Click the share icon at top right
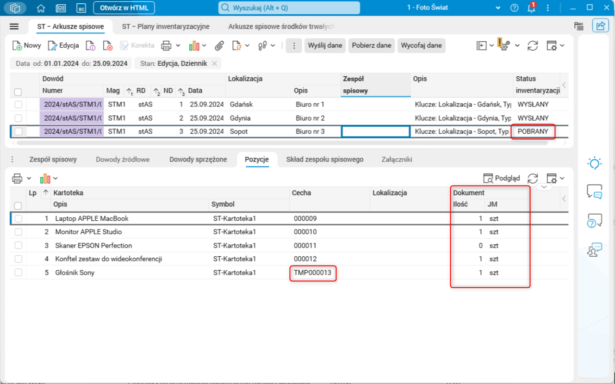This screenshot has height=384, width=615. (x=600, y=26)
